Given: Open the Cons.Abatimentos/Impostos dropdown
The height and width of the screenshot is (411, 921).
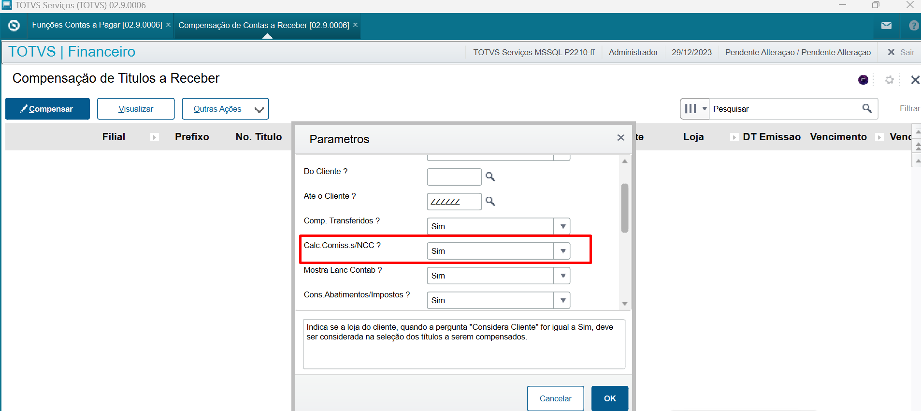Looking at the screenshot, I should pyautogui.click(x=562, y=300).
